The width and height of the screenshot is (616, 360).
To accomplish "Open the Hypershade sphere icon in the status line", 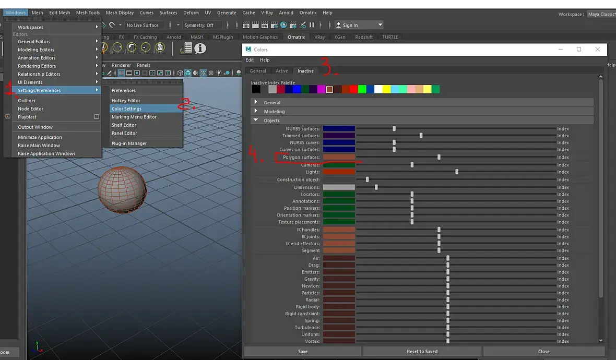I will 283,25.
